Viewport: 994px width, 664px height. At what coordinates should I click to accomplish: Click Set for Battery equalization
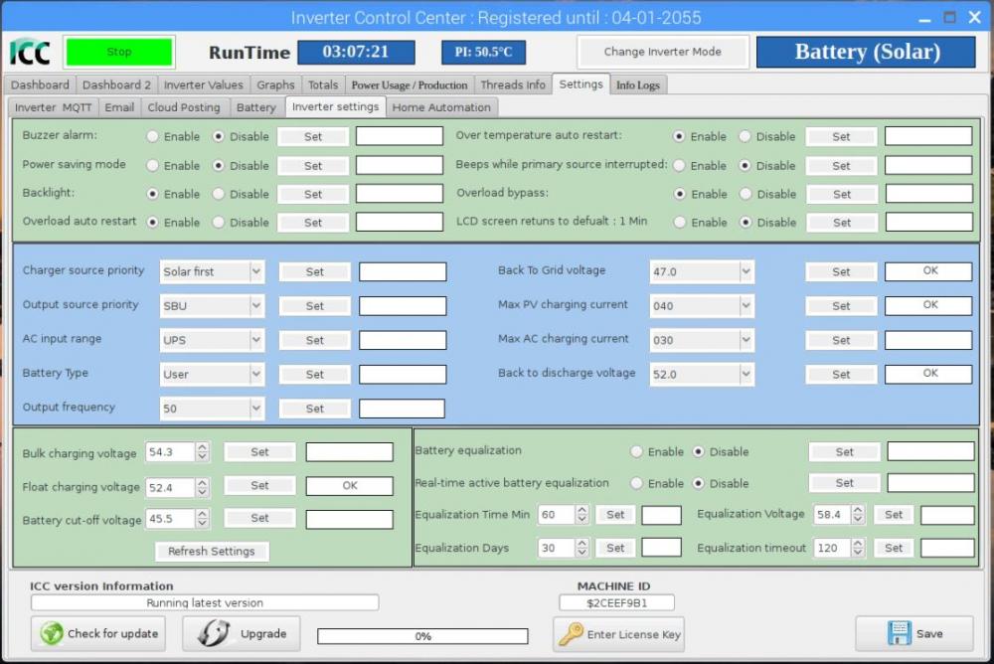[844, 451]
